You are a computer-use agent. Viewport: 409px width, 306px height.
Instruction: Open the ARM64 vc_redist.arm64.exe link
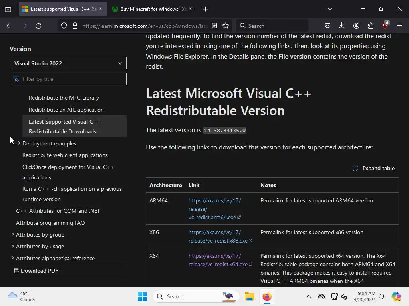point(214,209)
